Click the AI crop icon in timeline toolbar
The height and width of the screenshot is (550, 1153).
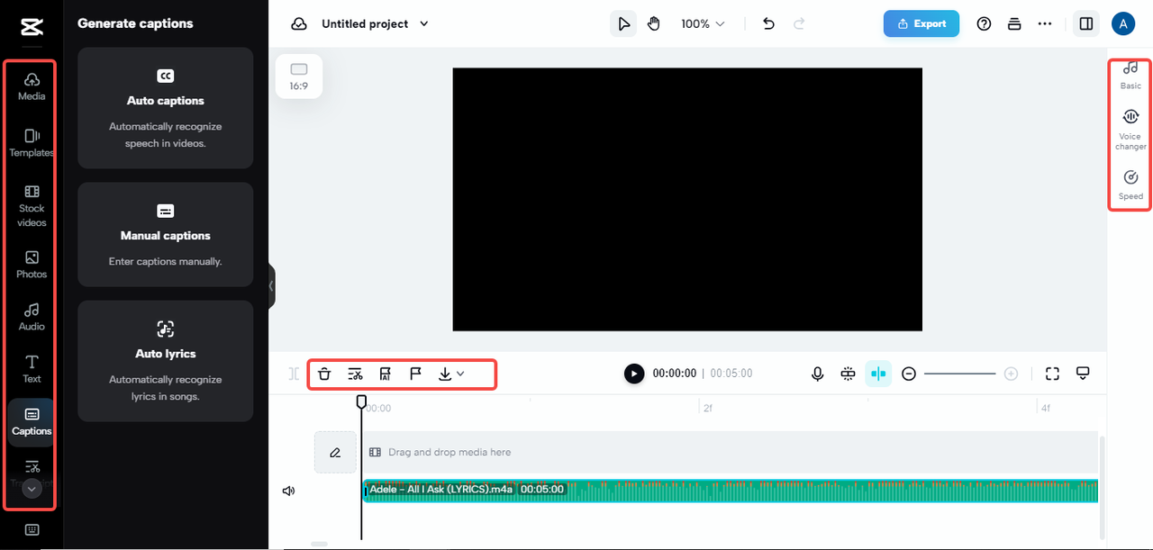point(385,374)
